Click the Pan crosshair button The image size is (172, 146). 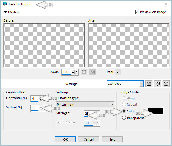[x=118, y=72]
